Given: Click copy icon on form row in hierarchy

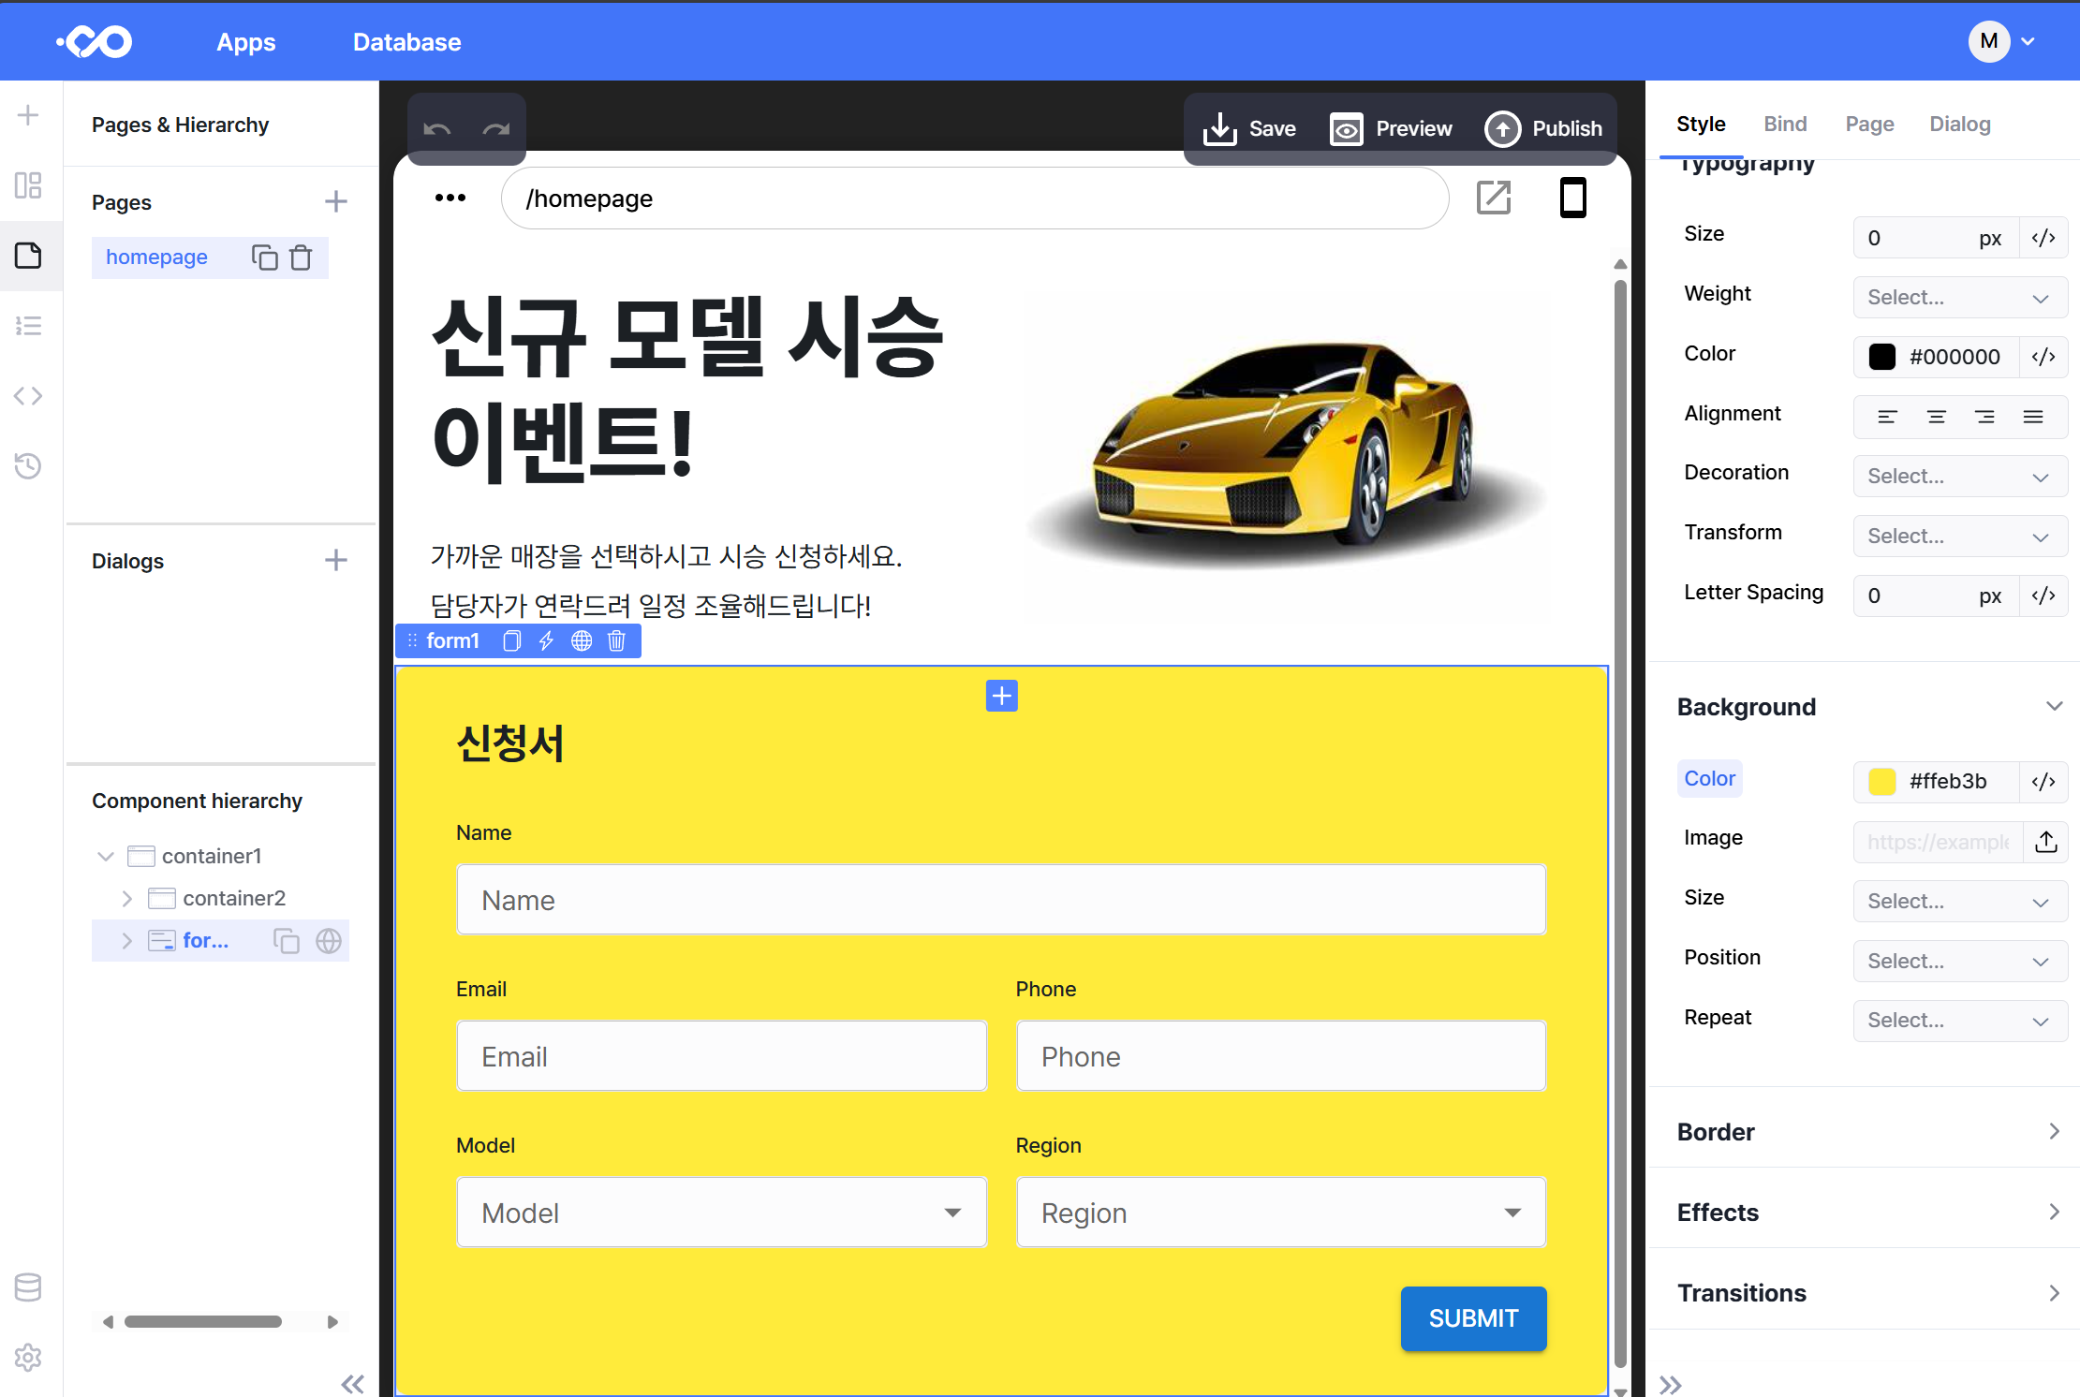Looking at the screenshot, I should tap(287, 940).
